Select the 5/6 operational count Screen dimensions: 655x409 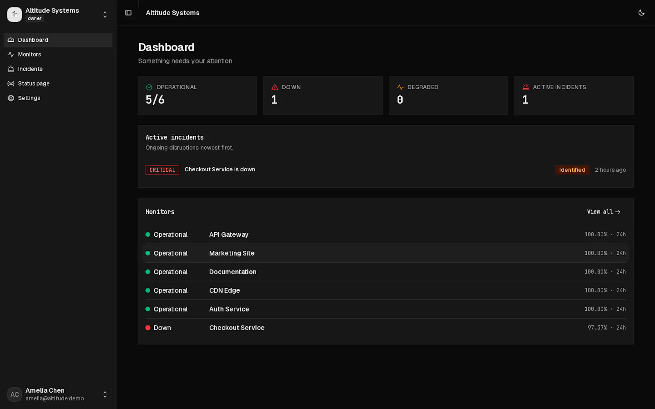155,100
